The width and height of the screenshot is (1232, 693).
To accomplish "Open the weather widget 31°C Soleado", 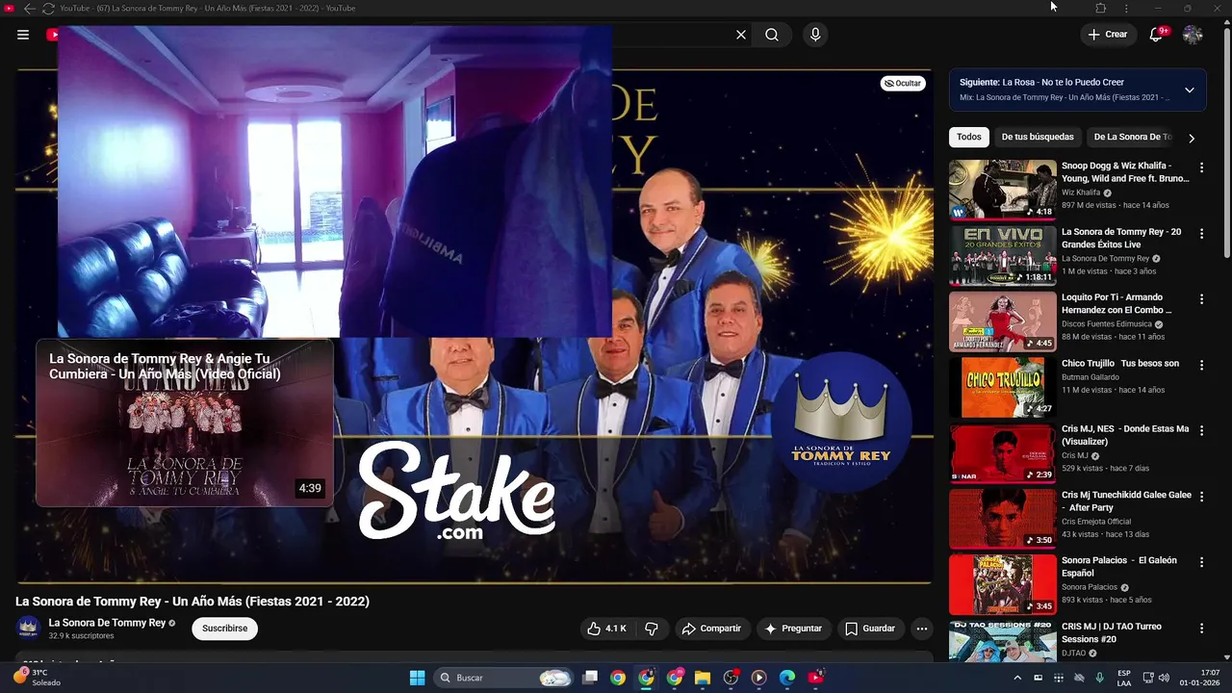I will click(x=38, y=678).
